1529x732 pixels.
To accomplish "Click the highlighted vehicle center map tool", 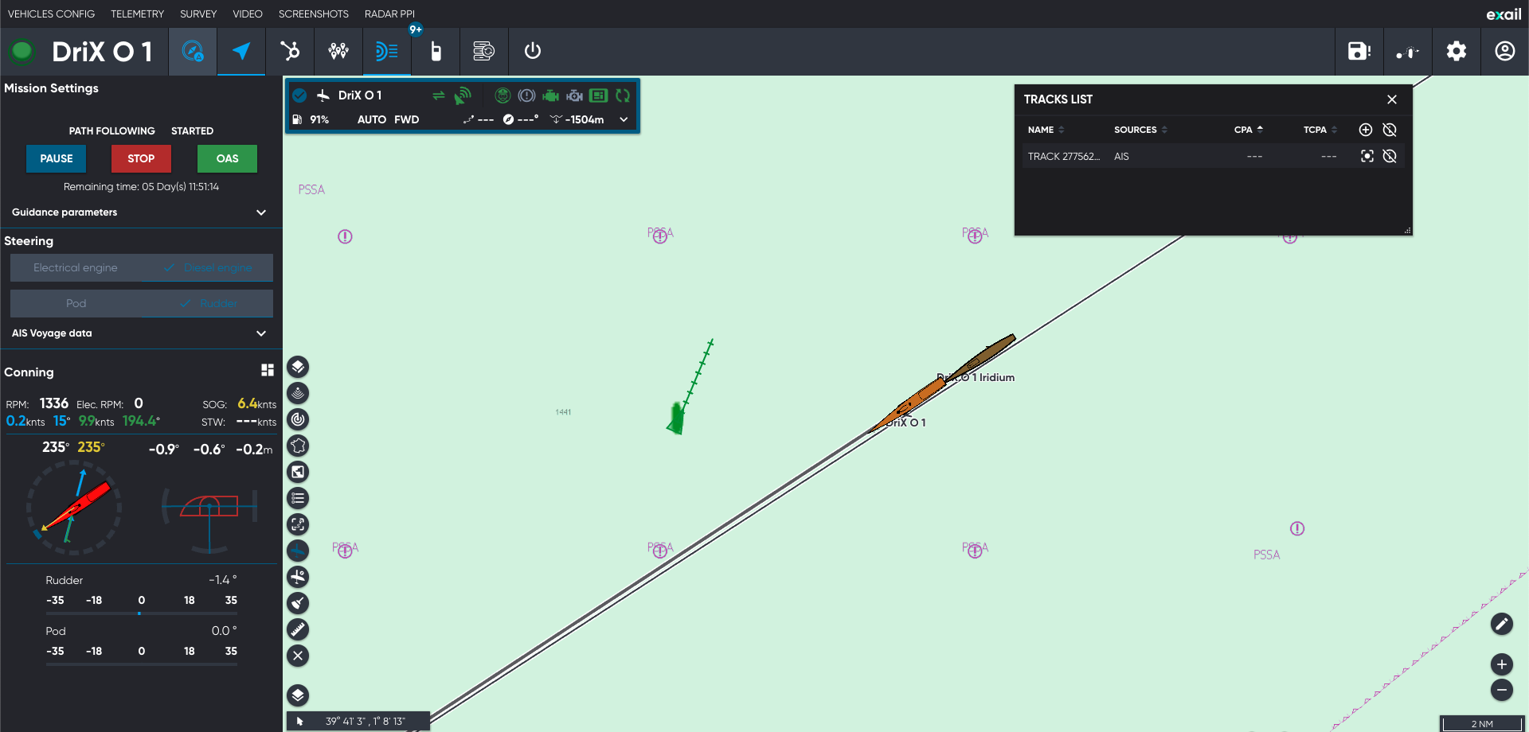I will click(x=298, y=551).
